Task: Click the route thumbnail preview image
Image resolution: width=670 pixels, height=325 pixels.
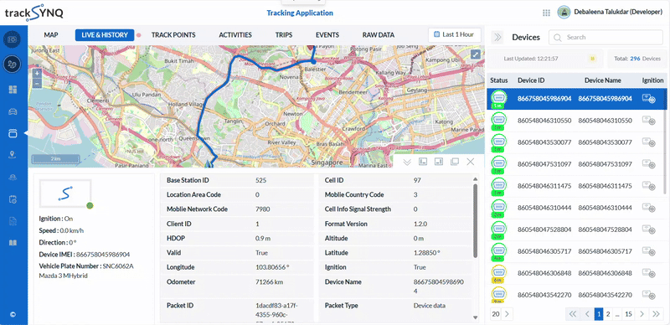Action: (65, 194)
